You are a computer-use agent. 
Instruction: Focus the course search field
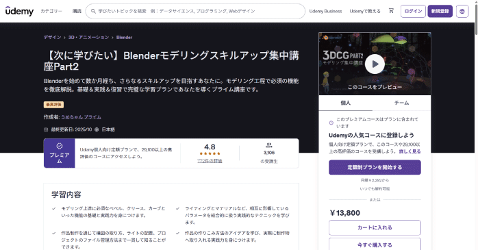click(x=195, y=11)
